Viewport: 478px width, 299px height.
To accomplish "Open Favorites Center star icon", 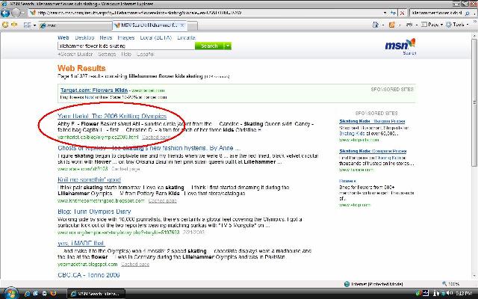I will pos(5,25).
